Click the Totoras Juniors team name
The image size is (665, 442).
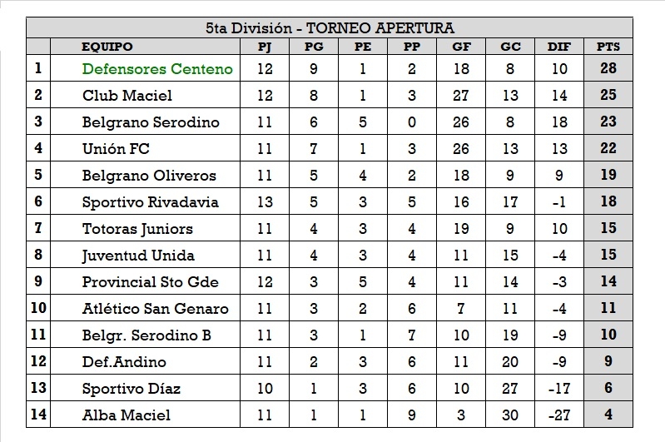point(137,229)
